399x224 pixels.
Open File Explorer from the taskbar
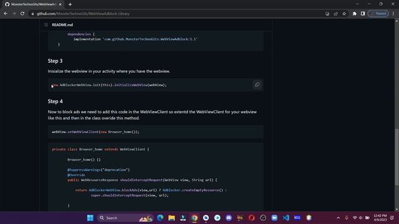pos(171,218)
